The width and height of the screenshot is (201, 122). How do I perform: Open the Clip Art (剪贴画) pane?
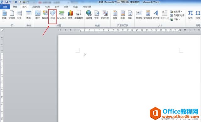coord(45,15)
